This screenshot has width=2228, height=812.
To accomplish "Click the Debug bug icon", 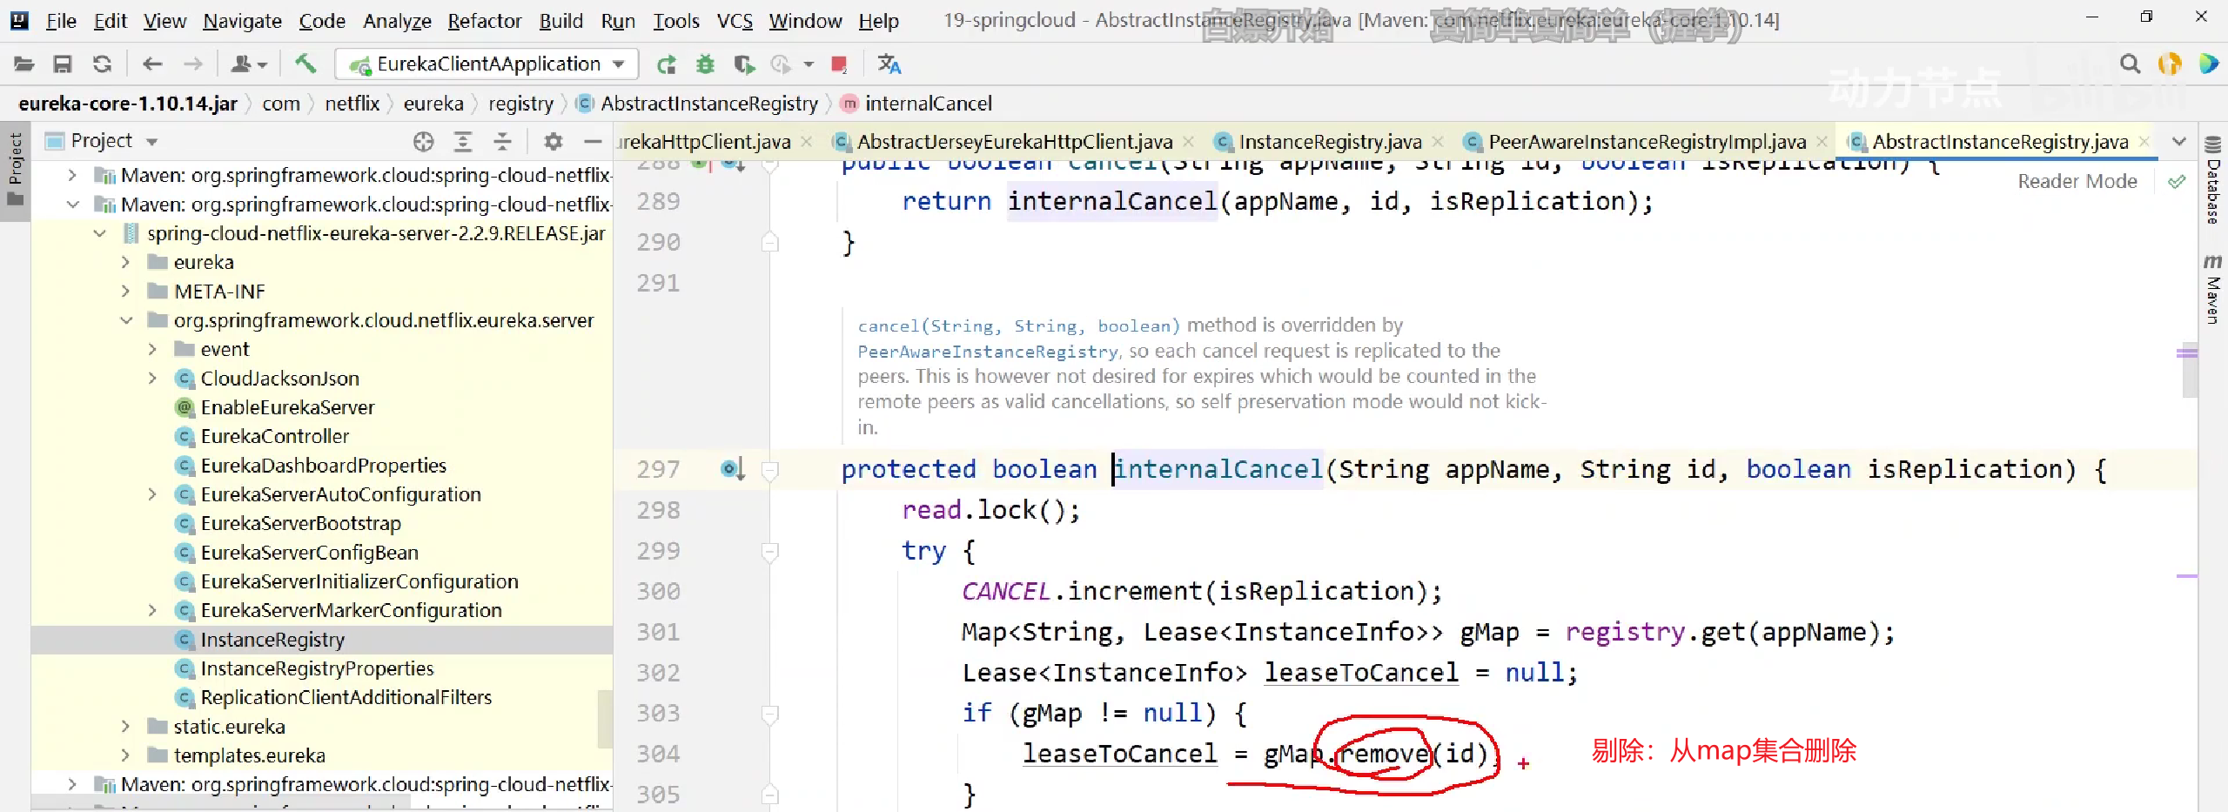I will pos(705,64).
